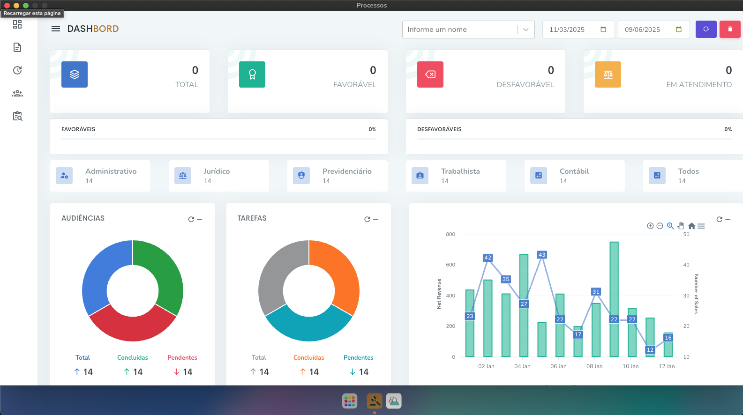
Task: Refresh the TAREFAS panel
Action: 367,219
